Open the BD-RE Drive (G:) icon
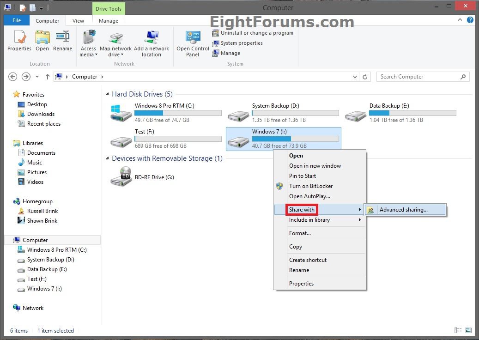Screen dimensions: 479x340 click(121, 177)
